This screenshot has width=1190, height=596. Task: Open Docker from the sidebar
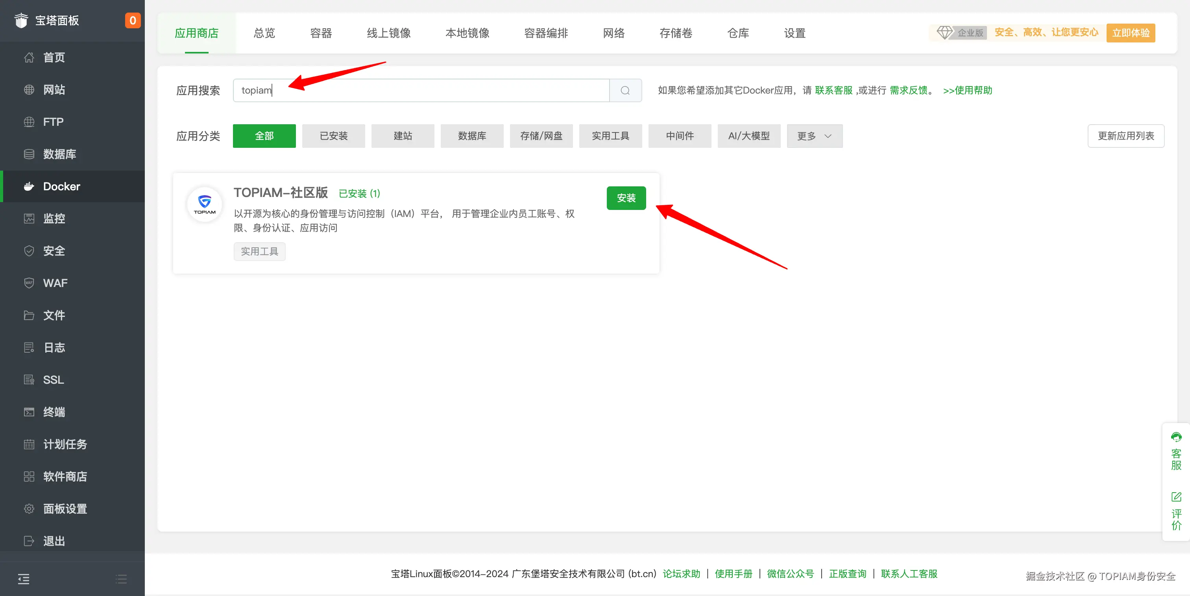click(x=61, y=186)
